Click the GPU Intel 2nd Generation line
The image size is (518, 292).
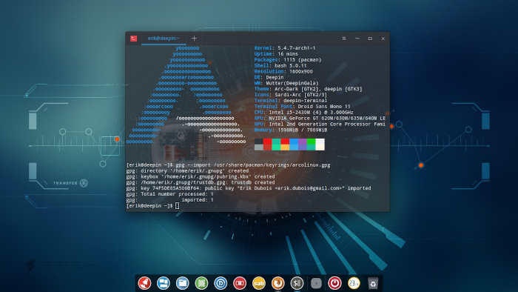click(320, 124)
